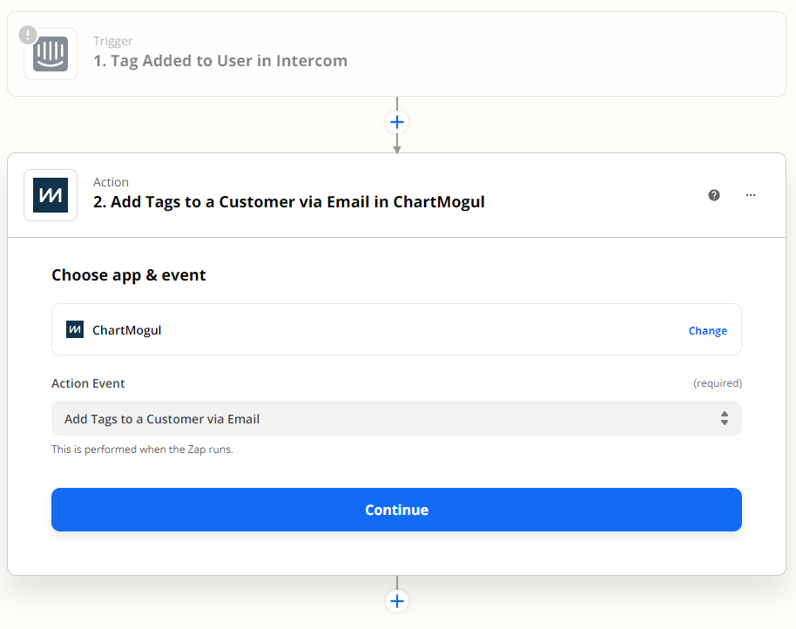Click the Change link for ChartMogul
The image size is (796, 629).
(708, 330)
